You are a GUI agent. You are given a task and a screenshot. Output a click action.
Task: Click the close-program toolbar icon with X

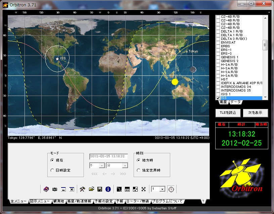click(x=72, y=189)
